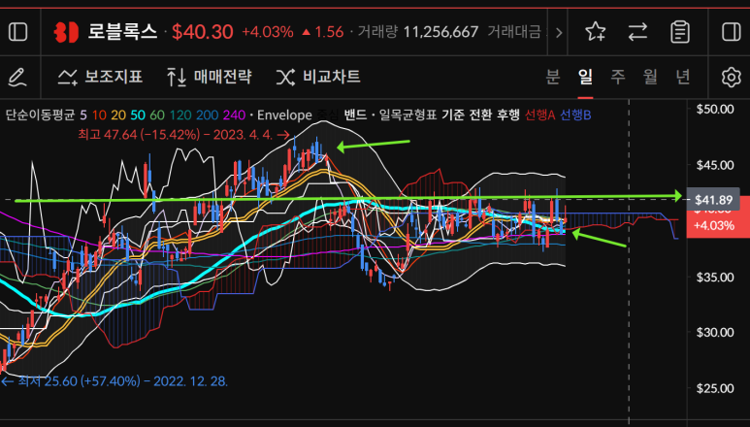750x427 pixels.
Task: Toggle the 120-day moving average
Action: 180,115
